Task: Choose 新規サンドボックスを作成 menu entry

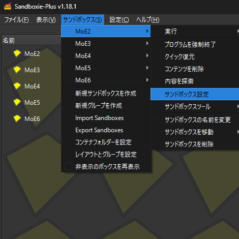Action: point(106,94)
